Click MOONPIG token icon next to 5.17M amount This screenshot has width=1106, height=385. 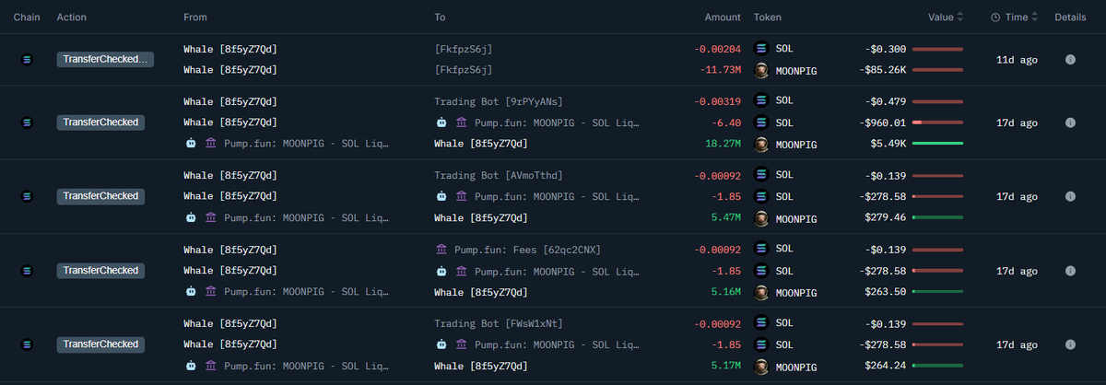pos(761,366)
